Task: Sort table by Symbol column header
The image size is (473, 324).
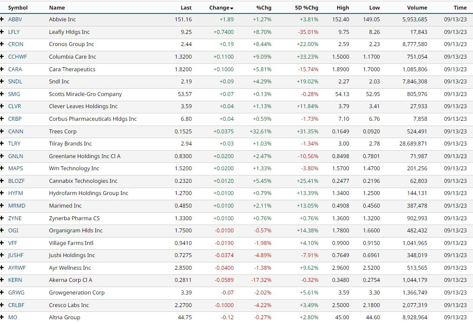Action: coord(18,8)
